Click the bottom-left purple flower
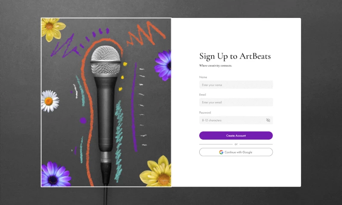Screen dimensions: 342x205 (x=56, y=174)
